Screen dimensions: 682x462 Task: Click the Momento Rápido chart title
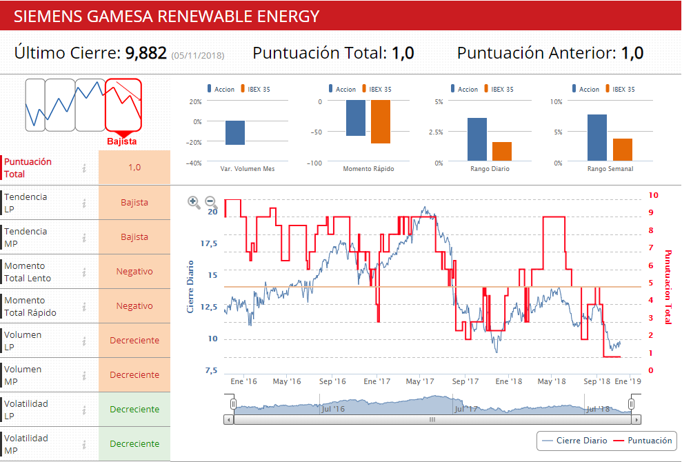point(368,169)
